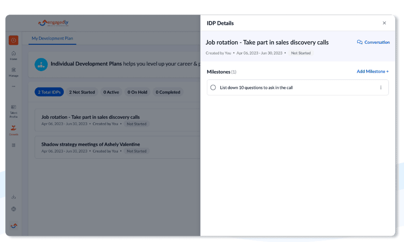Open the milestone's three-dot options menu
Viewport: 404px width, 242px height.
[x=381, y=88]
